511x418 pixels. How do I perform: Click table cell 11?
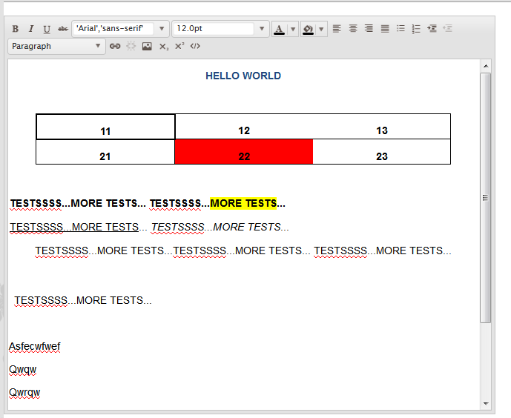(105, 127)
